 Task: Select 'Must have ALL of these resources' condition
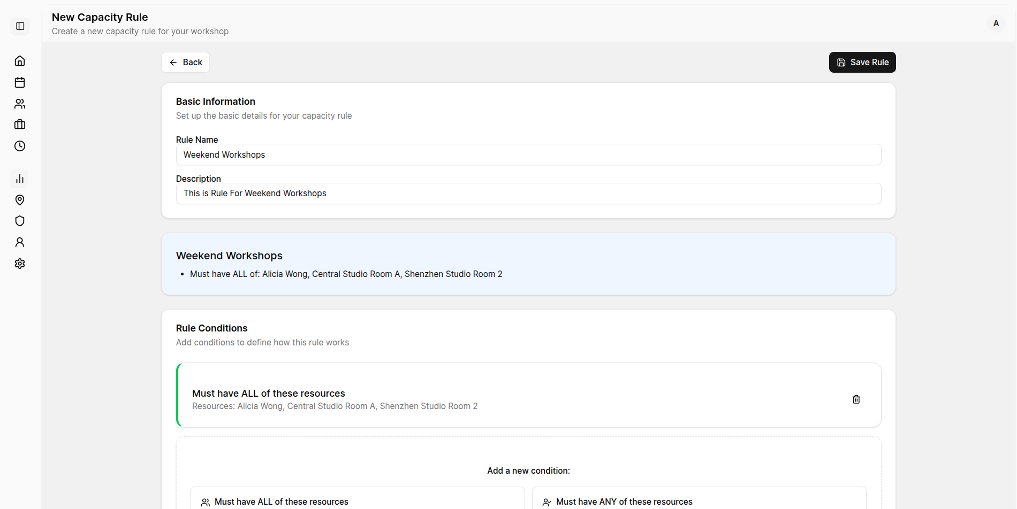click(x=358, y=501)
